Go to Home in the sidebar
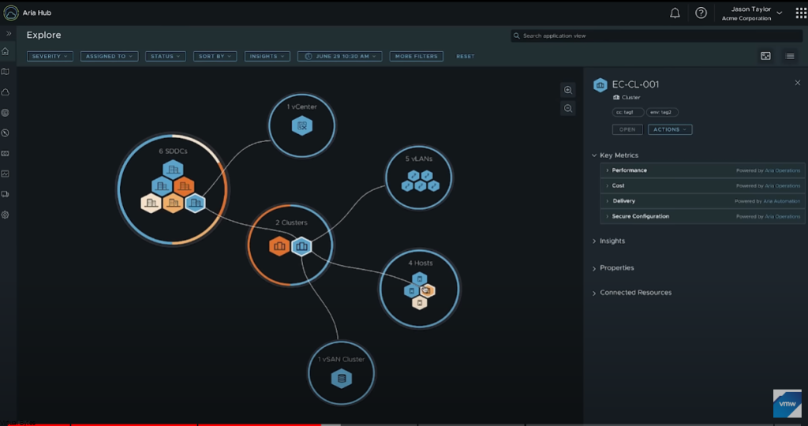This screenshot has height=426, width=808. click(6, 51)
